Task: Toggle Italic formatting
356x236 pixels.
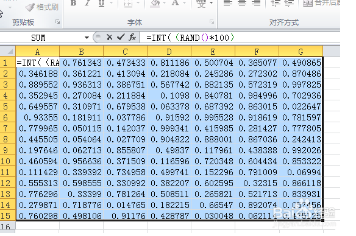Action: click(87, 3)
